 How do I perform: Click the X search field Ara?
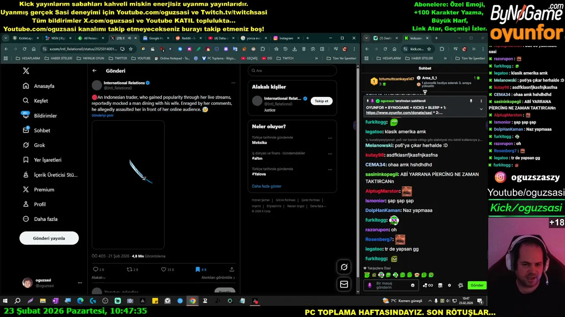click(292, 70)
